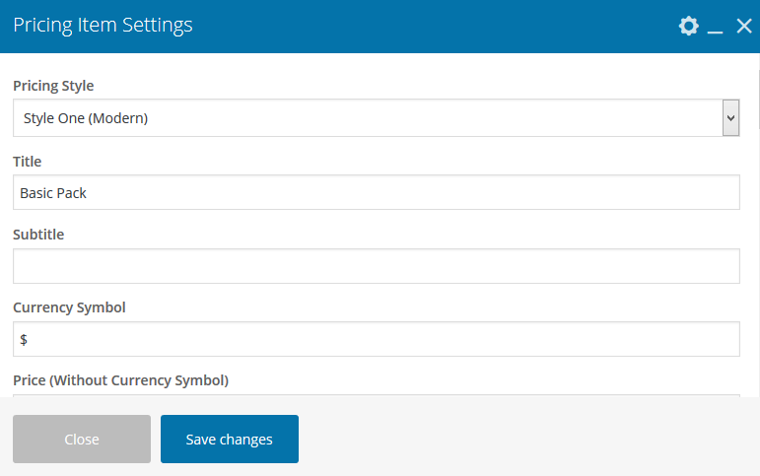The image size is (760, 476).
Task: Click the arrow on Style One (Modern) select
Action: [x=730, y=118]
